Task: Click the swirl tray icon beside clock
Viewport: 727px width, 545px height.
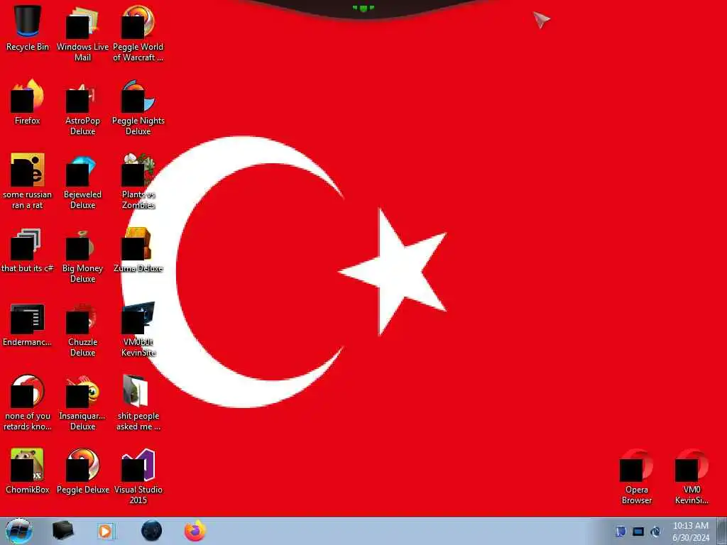Action: click(x=655, y=532)
